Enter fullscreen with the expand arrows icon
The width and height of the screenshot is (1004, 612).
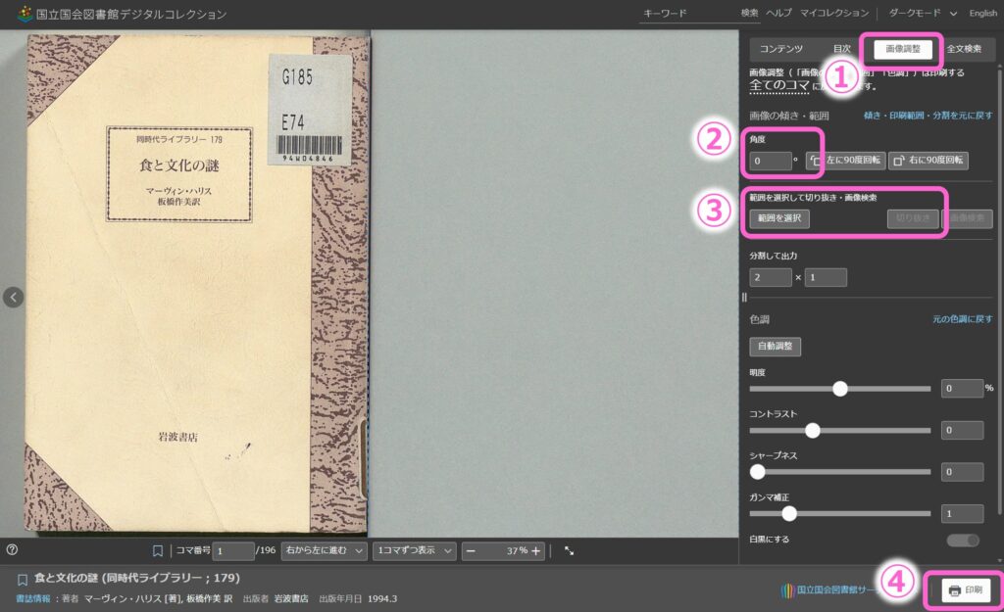[x=569, y=550]
